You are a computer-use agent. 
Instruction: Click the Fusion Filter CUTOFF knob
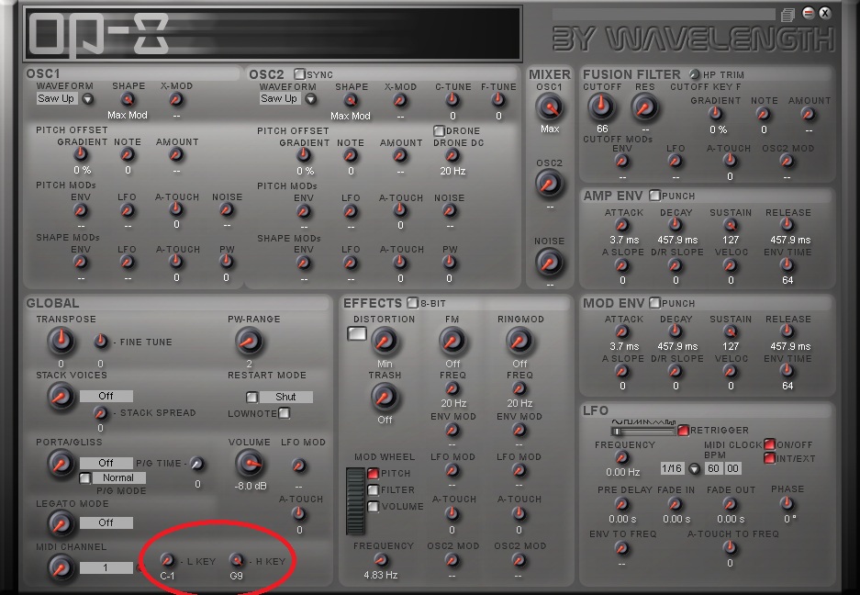601,107
